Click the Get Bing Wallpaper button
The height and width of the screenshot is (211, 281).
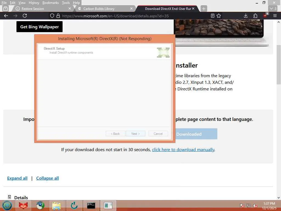coord(40,27)
